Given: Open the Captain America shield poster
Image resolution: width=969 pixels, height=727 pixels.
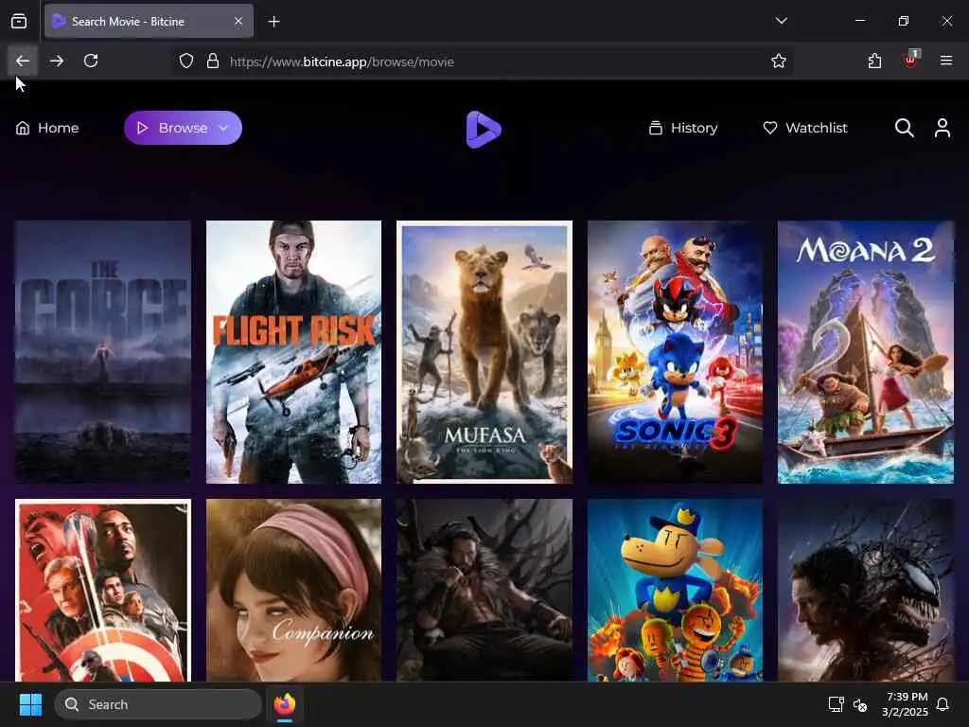Looking at the screenshot, I should (x=103, y=591).
